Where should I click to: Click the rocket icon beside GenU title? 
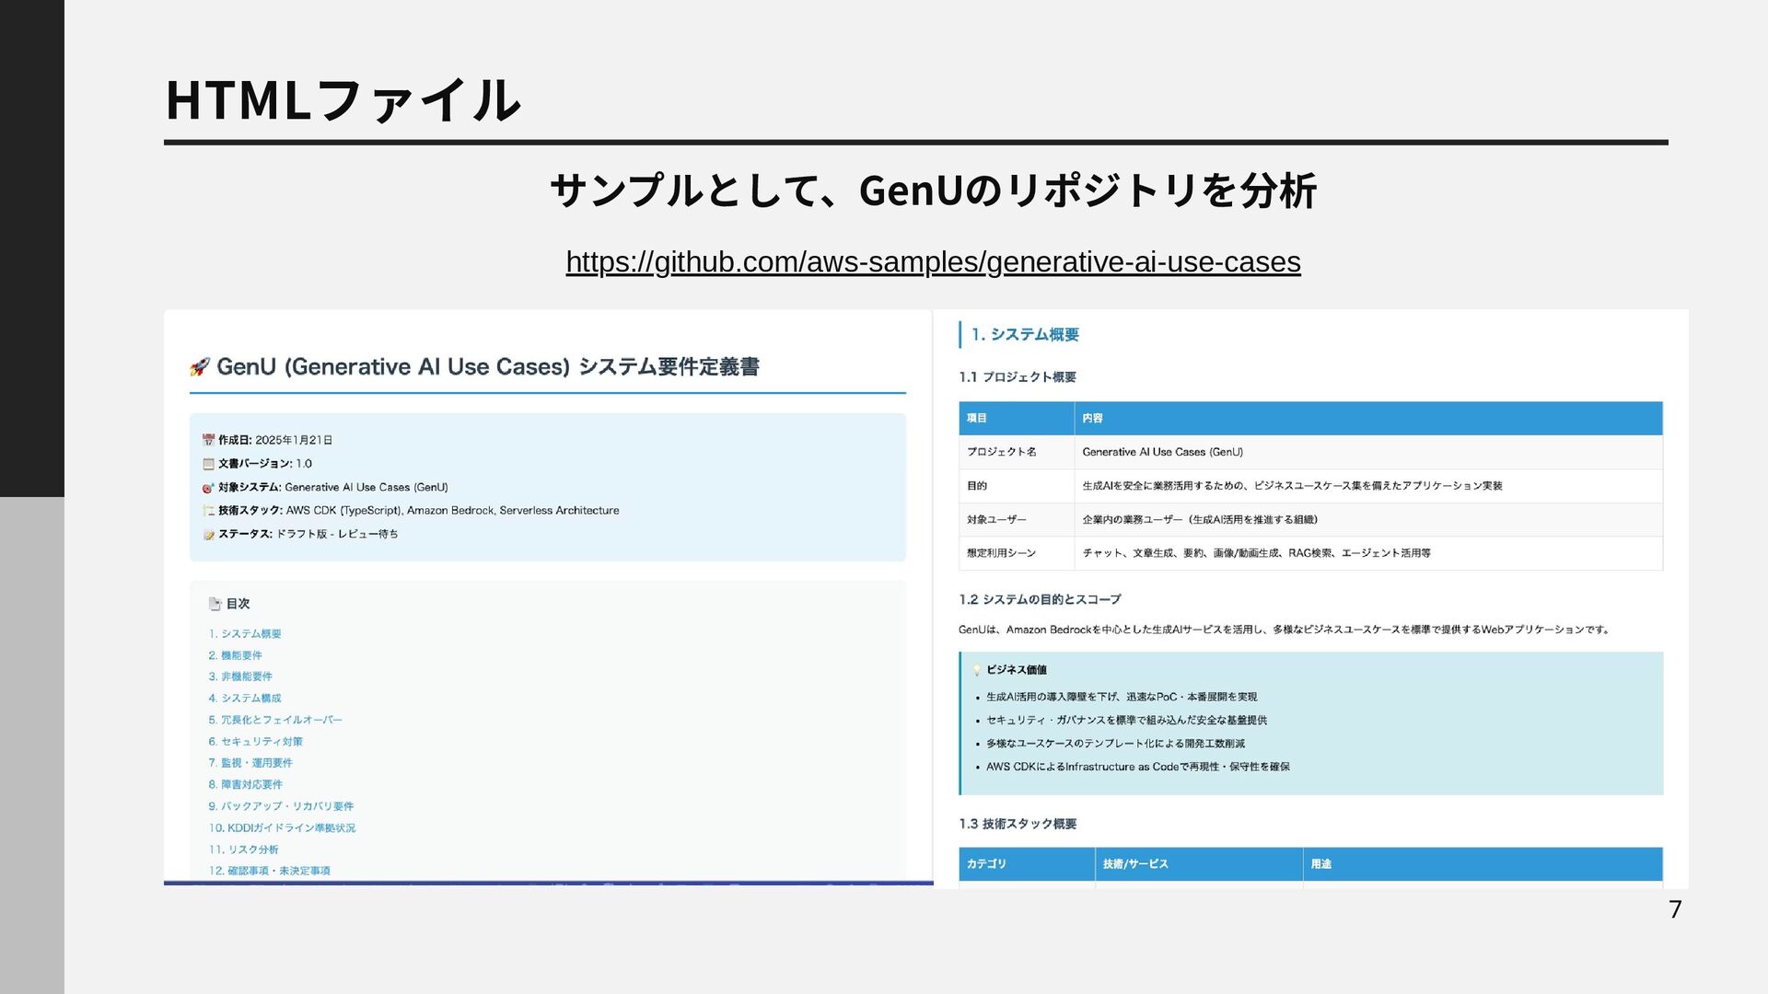click(199, 367)
